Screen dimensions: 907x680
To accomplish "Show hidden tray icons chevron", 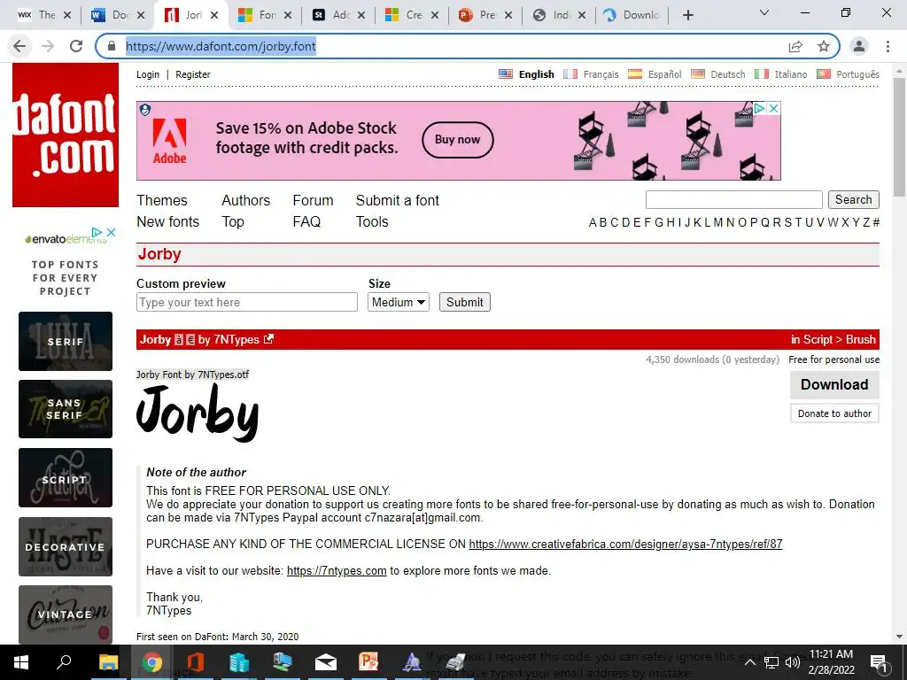I will [x=749, y=662].
